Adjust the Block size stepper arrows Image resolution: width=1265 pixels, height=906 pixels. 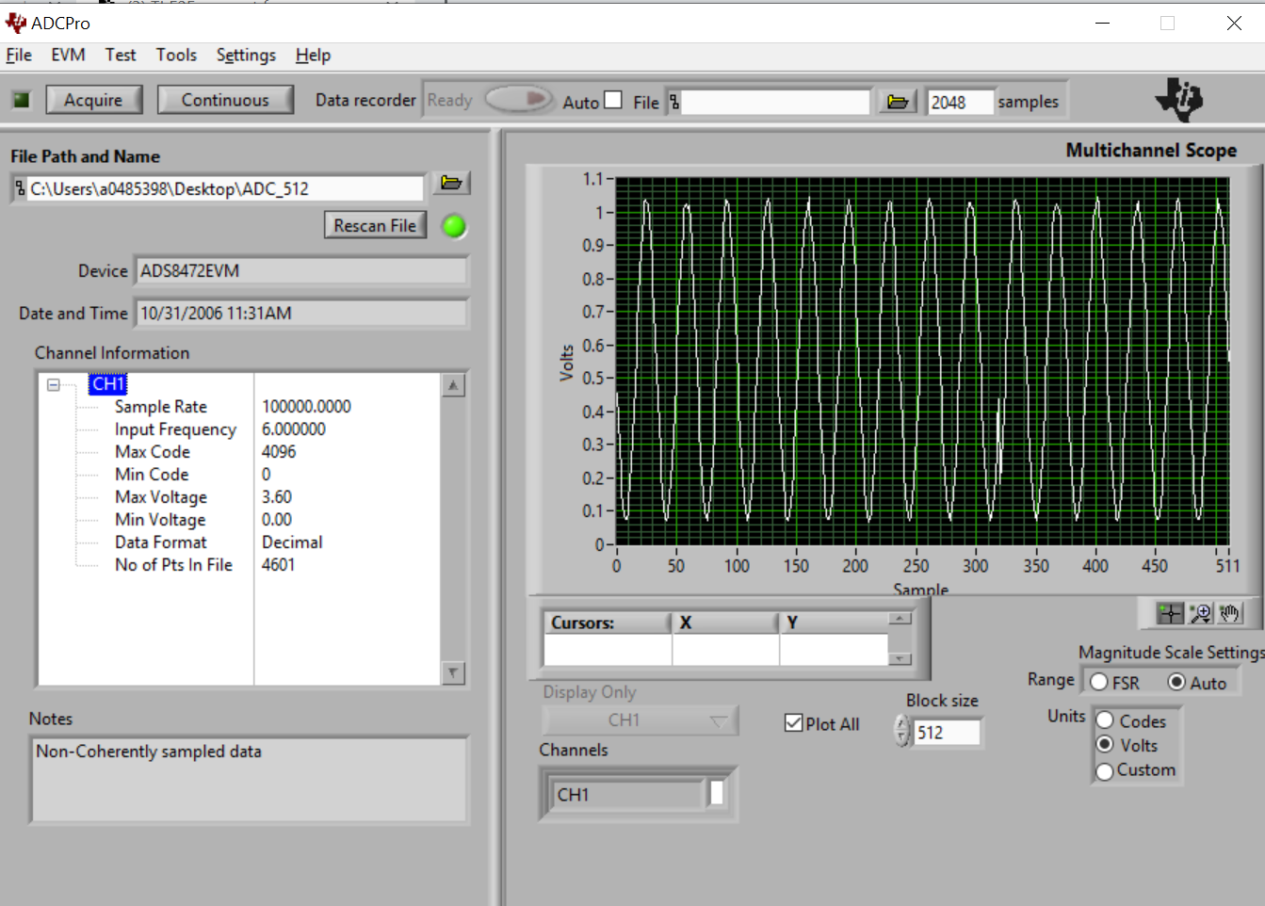(902, 732)
